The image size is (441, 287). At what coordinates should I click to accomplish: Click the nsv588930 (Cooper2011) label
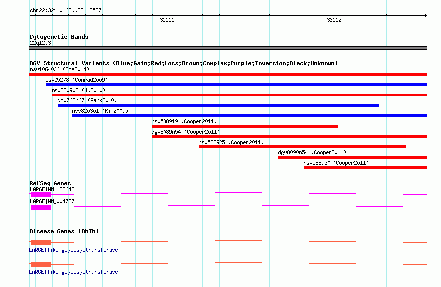336,163
